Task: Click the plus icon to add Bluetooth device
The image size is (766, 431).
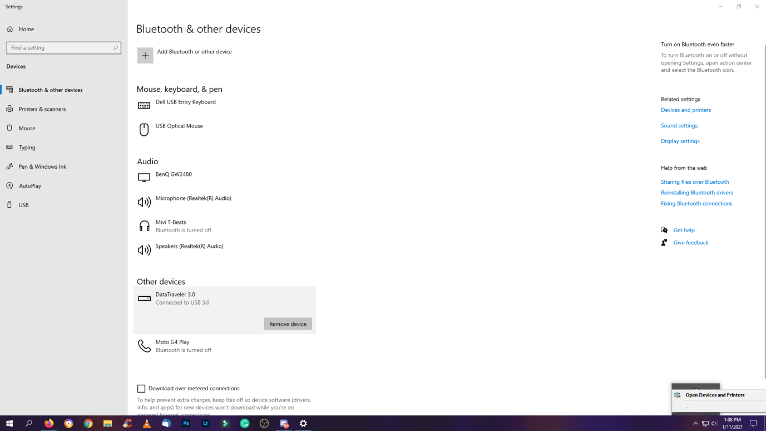Action: (x=145, y=56)
